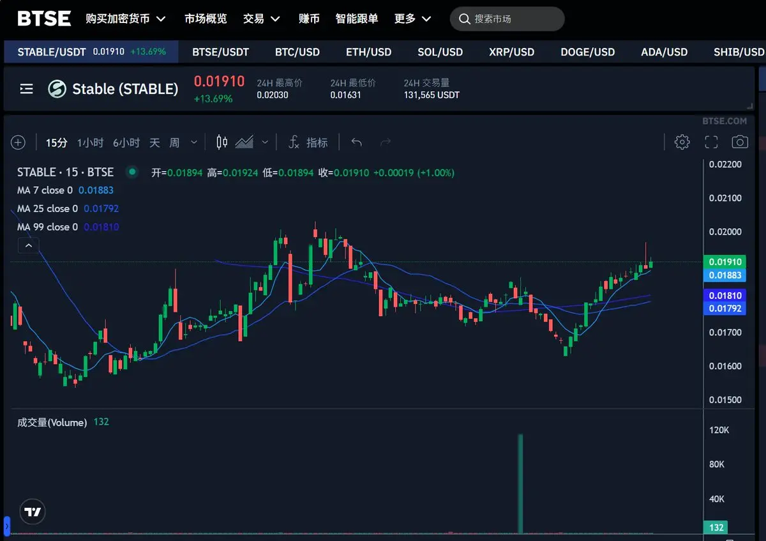Image resolution: width=766 pixels, height=541 pixels.
Task: Click the 24H 交易量 value 131,565 USDT
Action: 432,95
